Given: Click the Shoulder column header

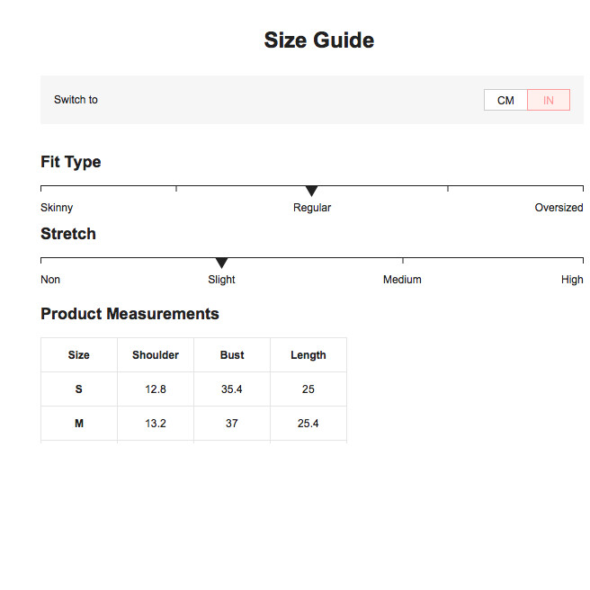Looking at the screenshot, I should [156, 355].
